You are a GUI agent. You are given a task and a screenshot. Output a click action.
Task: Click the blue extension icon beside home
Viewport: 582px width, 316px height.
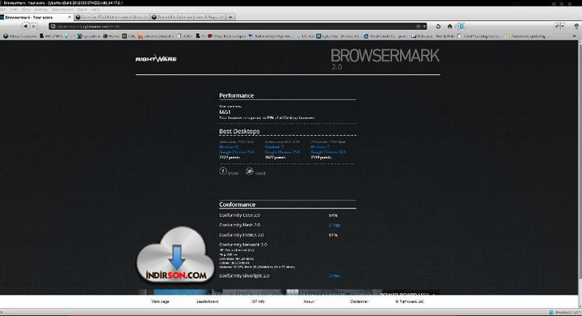460,27
